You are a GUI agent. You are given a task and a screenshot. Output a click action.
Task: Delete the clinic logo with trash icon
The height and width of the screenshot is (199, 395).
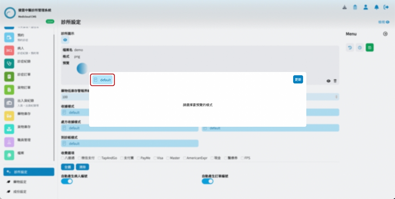335,81
